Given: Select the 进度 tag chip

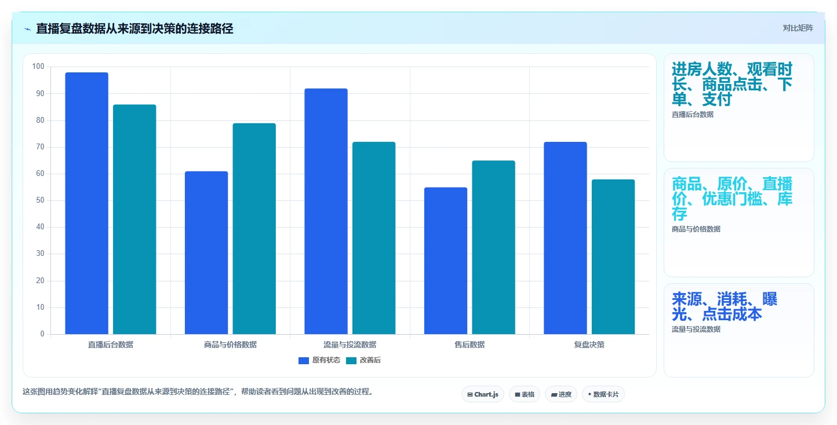Looking at the screenshot, I should (x=561, y=394).
